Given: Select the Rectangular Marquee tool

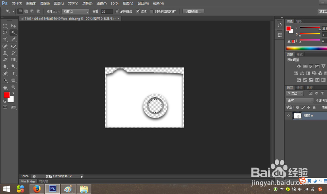Looking at the screenshot, I should [x=5, y=26].
